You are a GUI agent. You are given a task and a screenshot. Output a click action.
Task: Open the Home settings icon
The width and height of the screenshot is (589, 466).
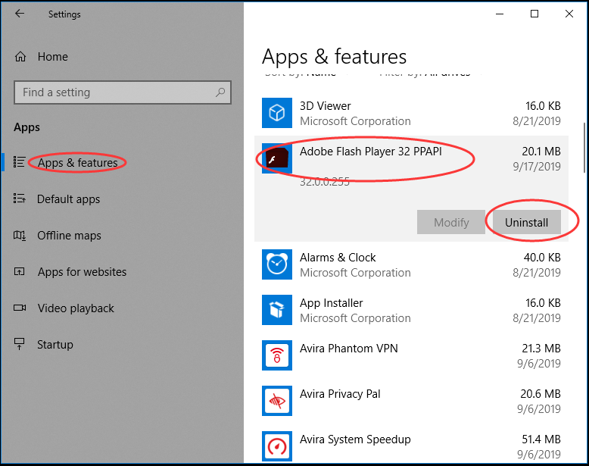20,57
